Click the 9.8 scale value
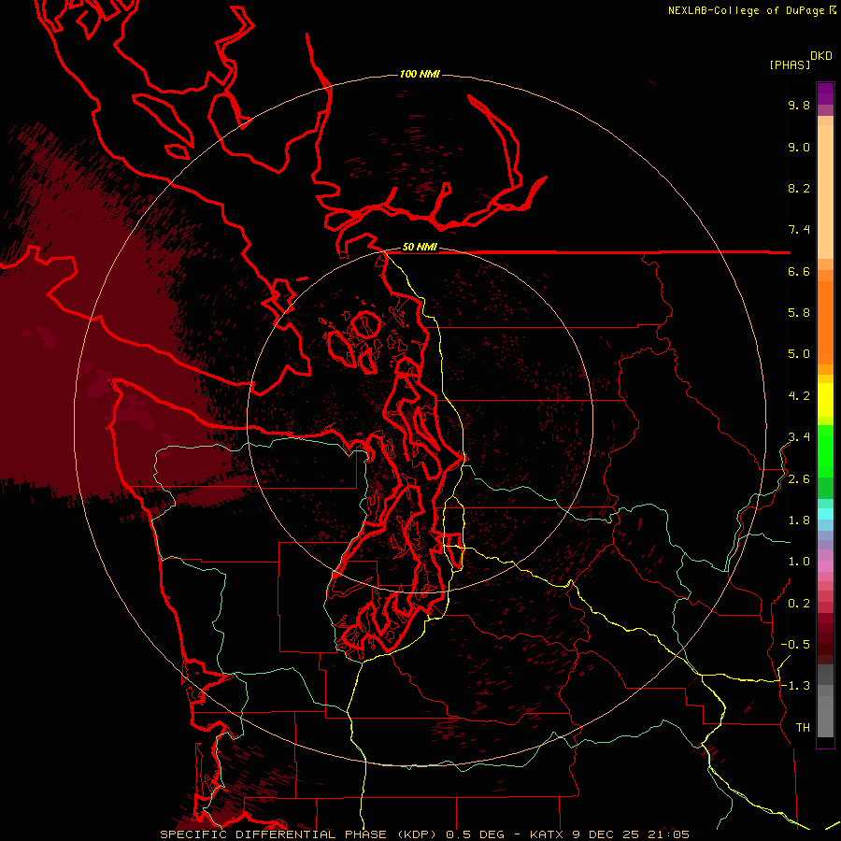This screenshot has width=841, height=841. pos(799,105)
